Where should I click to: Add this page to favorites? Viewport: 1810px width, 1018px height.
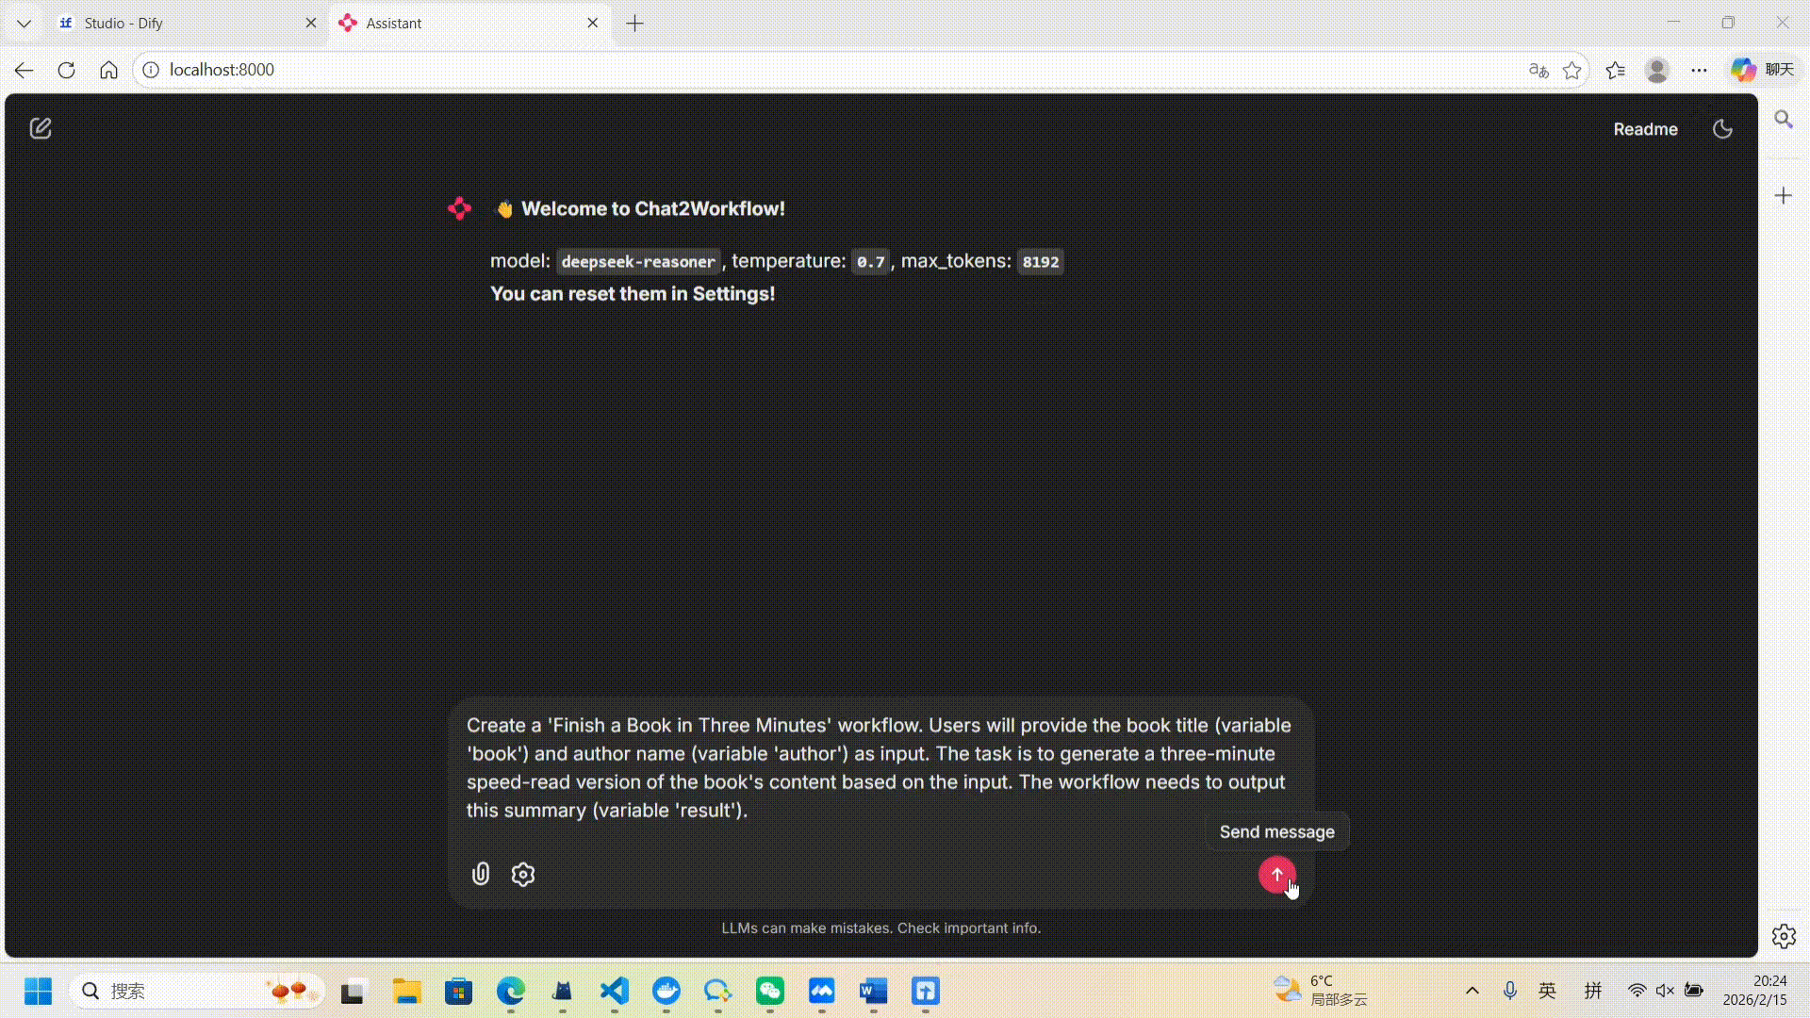[x=1572, y=70]
